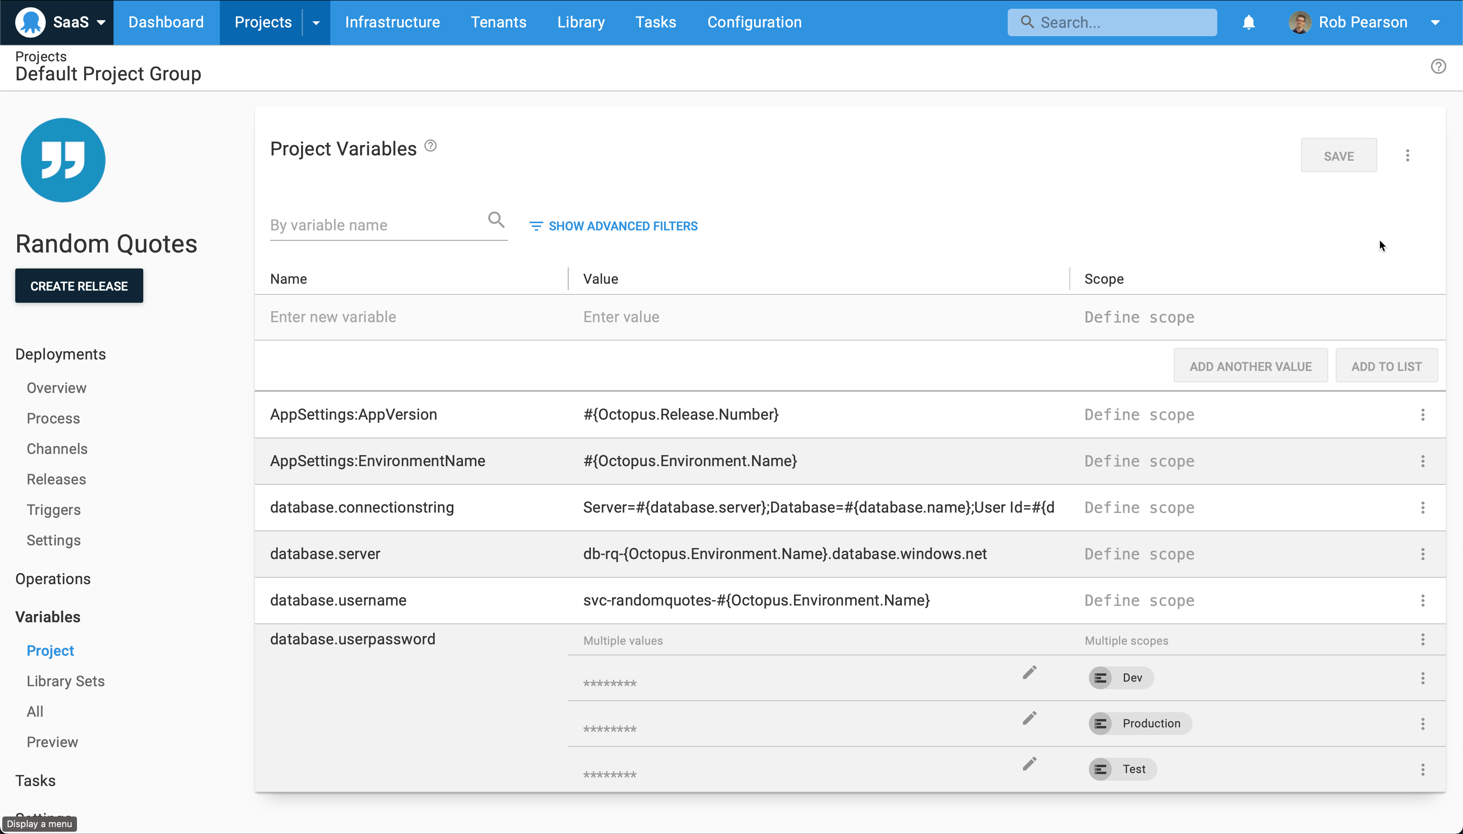Image resolution: width=1463 pixels, height=834 pixels.
Task: Open overflow menu on Test scope row
Action: pos(1423,769)
